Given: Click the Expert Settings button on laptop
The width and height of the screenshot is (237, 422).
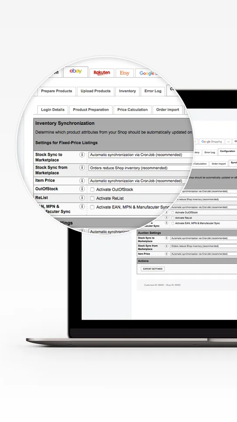Looking at the screenshot, I should pyautogui.click(x=153, y=269).
